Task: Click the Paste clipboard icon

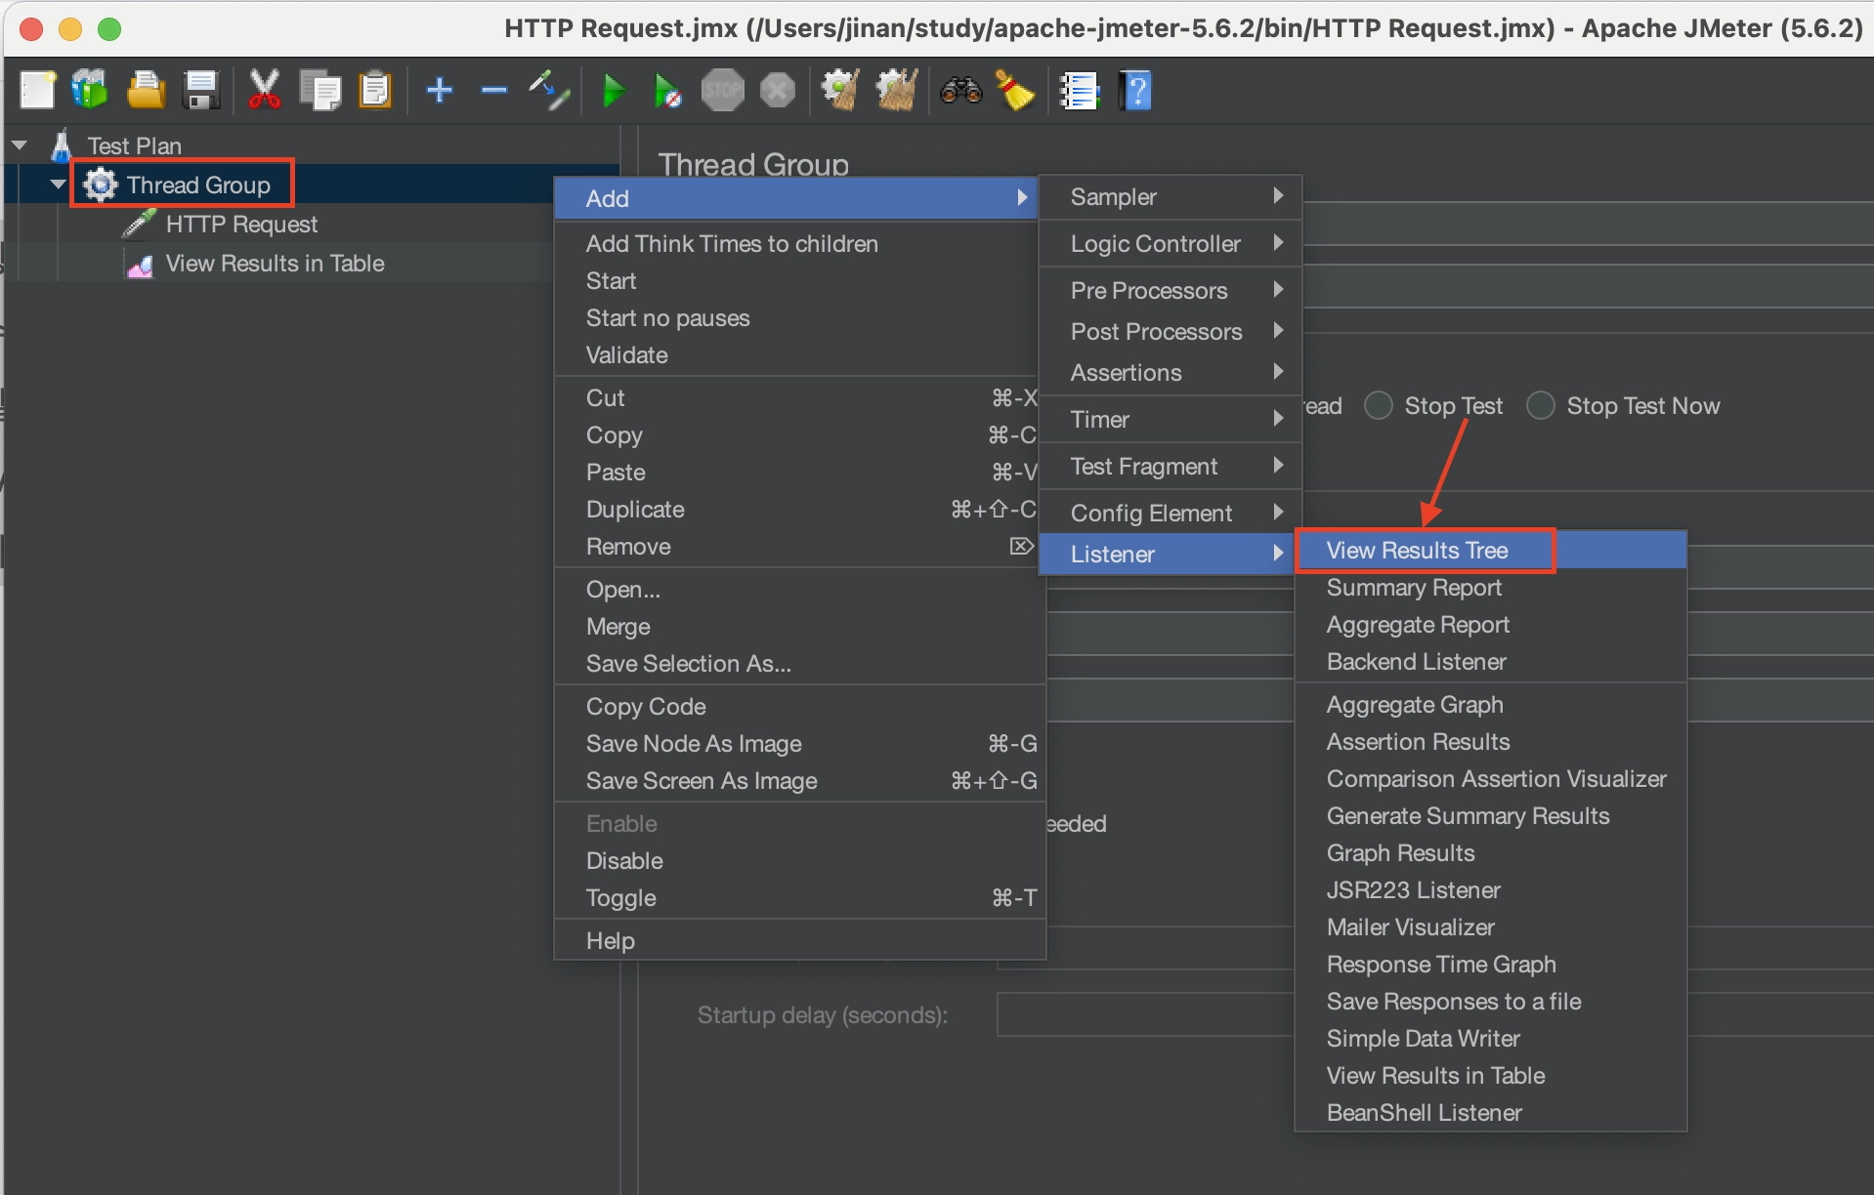Action: [375, 91]
